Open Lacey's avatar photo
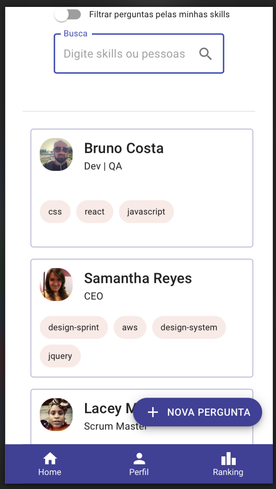The width and height of the screenshot is (276, 489). pyautogui.click(x=56, y=415)
